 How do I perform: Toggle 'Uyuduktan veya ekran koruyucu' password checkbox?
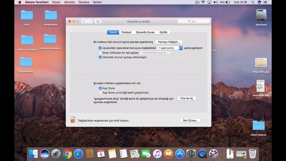click(100, 48)
